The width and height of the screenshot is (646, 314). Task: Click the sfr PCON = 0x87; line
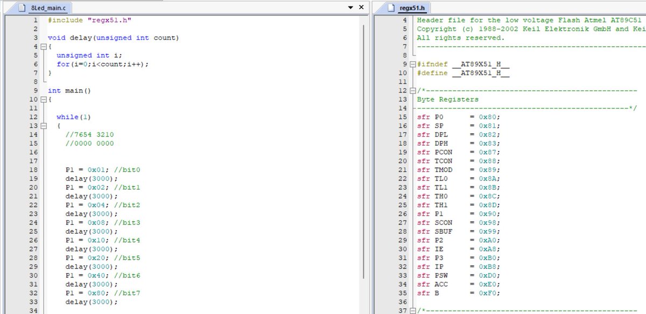[x=459, y=152]
